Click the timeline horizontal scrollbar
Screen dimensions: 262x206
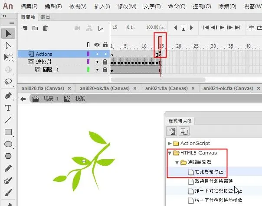tap(158, 80)
